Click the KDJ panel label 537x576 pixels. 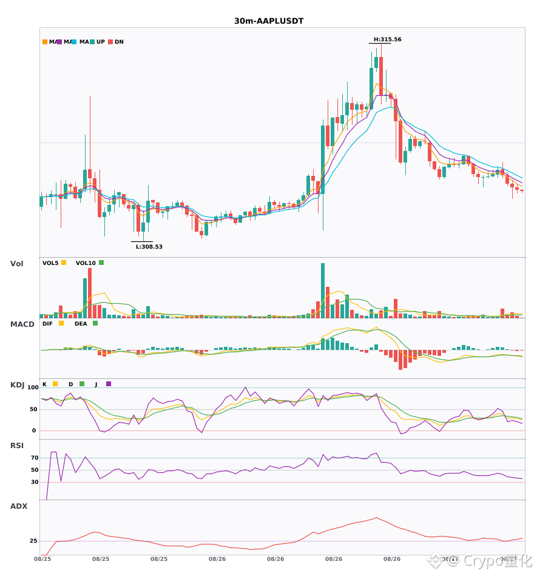(x=17, y=385)
